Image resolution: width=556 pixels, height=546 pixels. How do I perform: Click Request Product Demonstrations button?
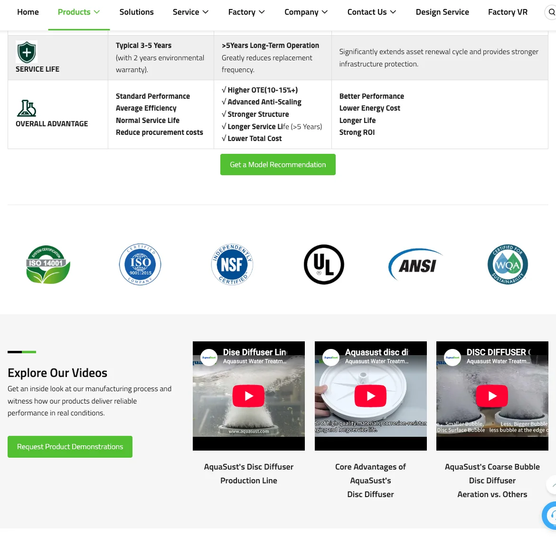point(70,447)
